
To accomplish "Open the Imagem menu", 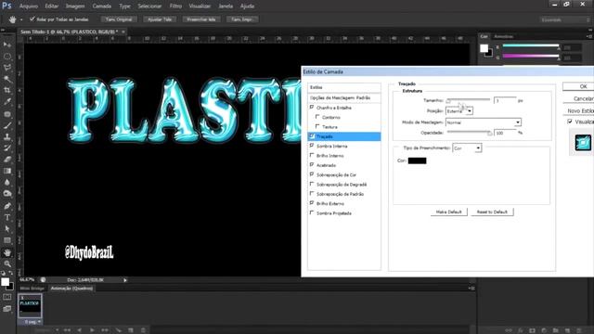I will coord(75,6).
